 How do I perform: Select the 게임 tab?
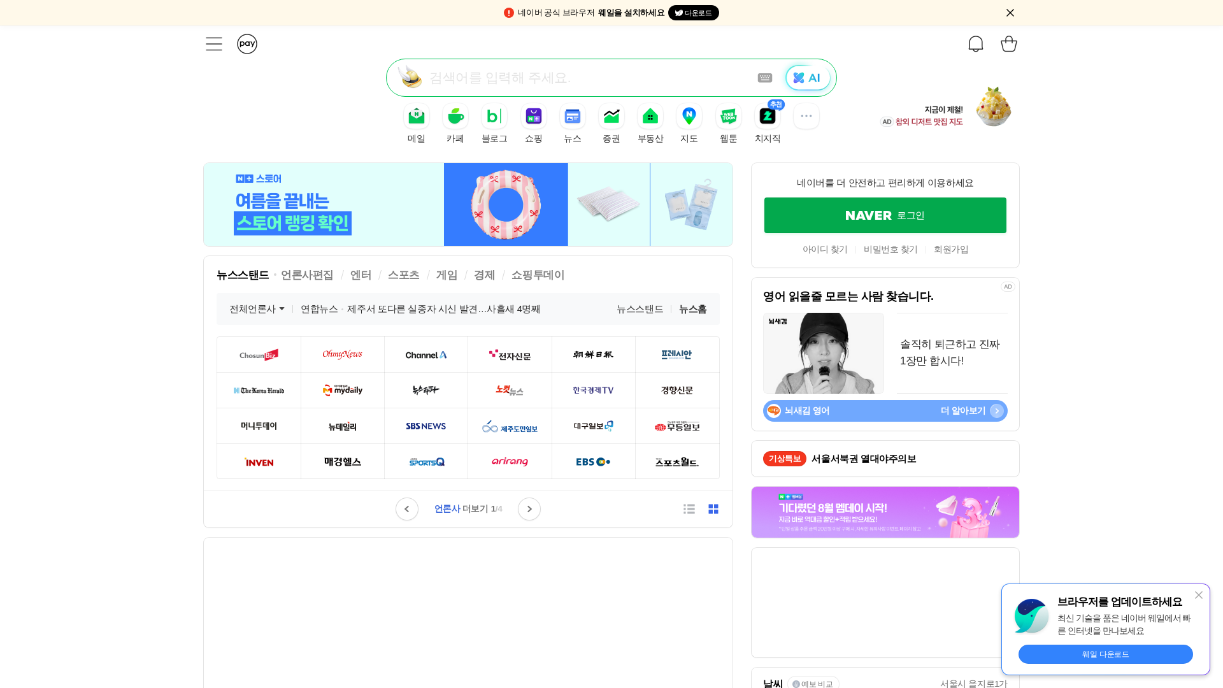pos(447,275)
